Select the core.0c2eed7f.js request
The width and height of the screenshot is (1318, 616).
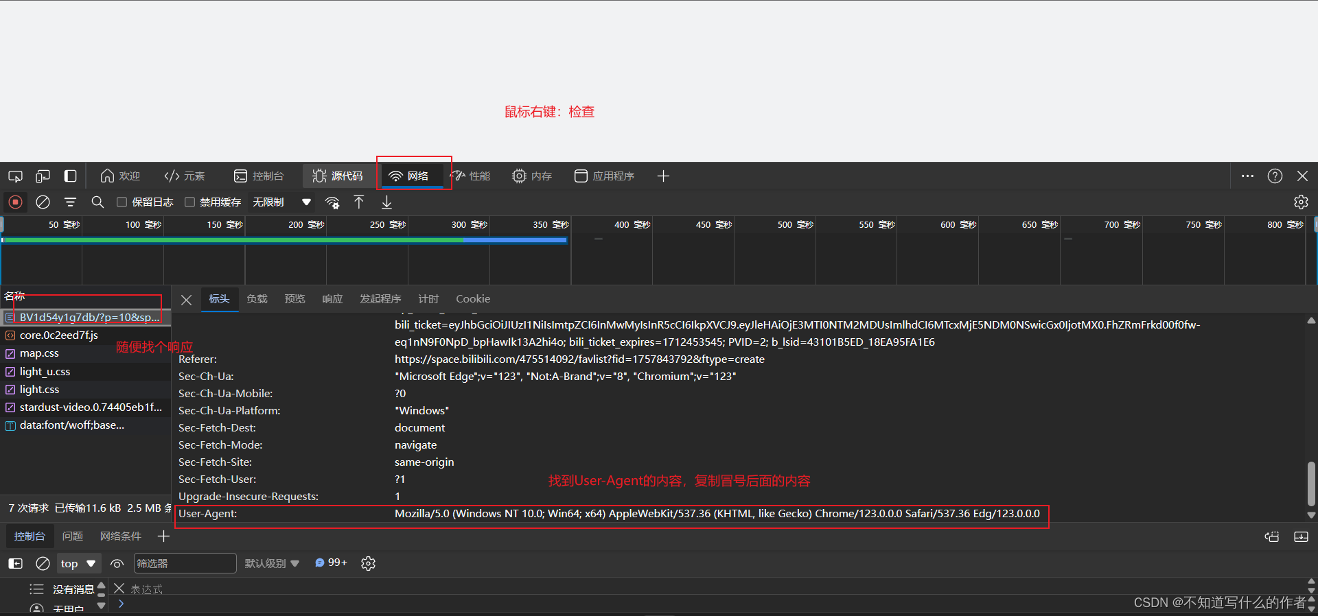(x=85, y=335)
